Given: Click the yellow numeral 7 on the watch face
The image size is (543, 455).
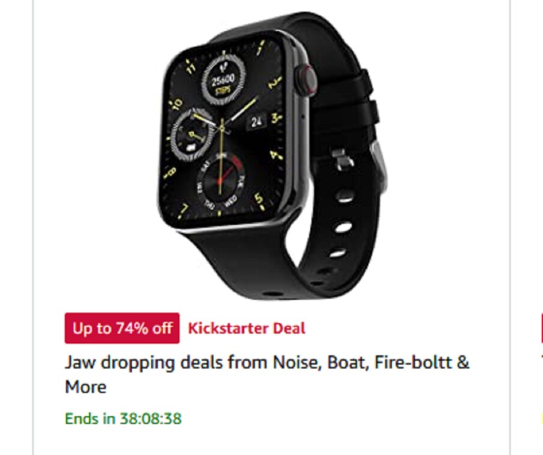Looking at the screenshot, I should (184, 210).
